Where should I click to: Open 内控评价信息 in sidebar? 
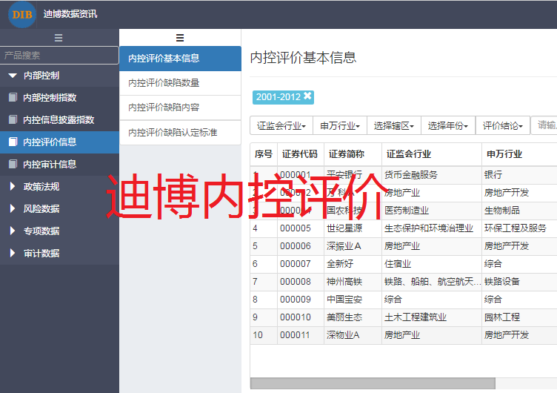(59, 142)
